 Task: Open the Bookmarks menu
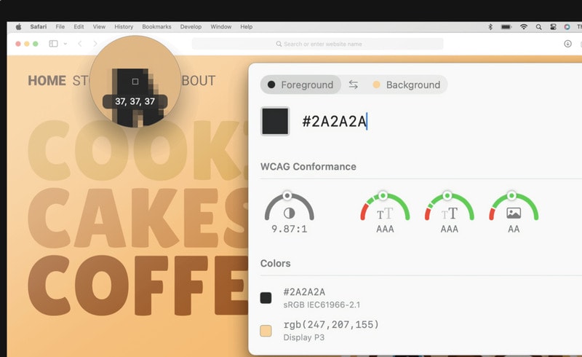pos(156,27)
